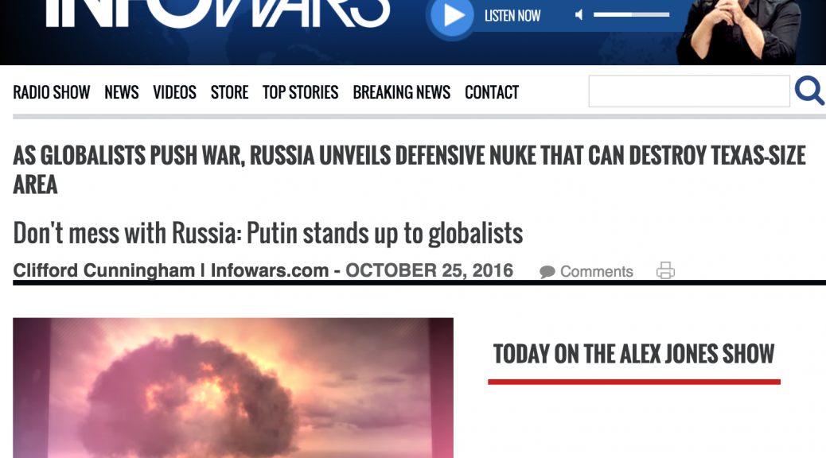
Task: Click author Clifford Cunningham byline
Action: 103,270
